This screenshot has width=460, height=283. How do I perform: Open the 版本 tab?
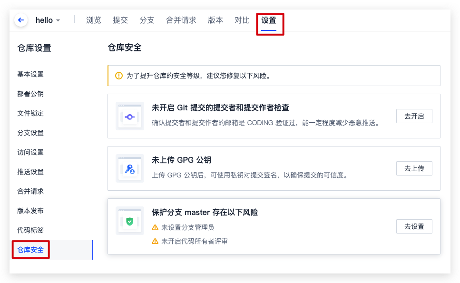(x=215, y=20)
